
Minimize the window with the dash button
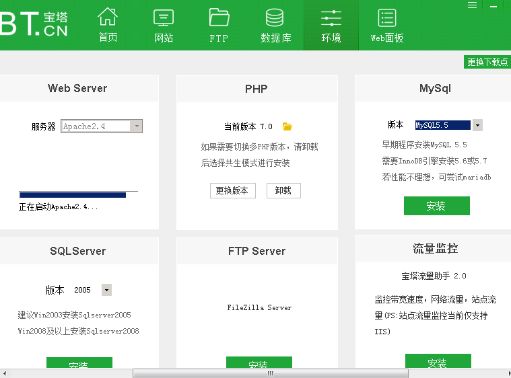(x=493, y=6)
